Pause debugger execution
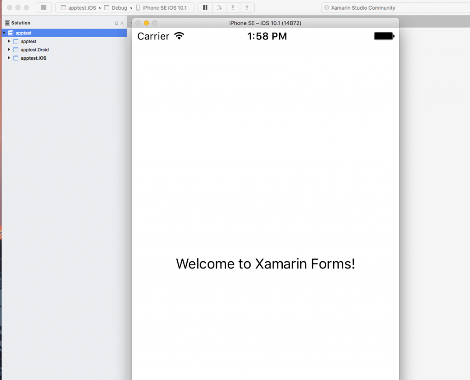470x380 pixels. click(x=205, y=7)
